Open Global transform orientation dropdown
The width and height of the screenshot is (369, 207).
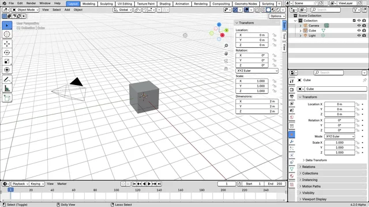pos(122,10)
